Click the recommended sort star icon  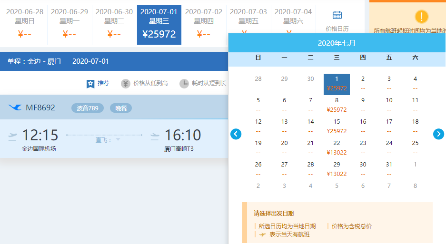pos(90,84)
